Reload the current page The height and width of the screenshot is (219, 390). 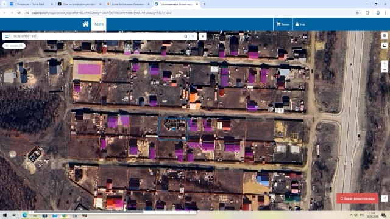pos(19,13)
